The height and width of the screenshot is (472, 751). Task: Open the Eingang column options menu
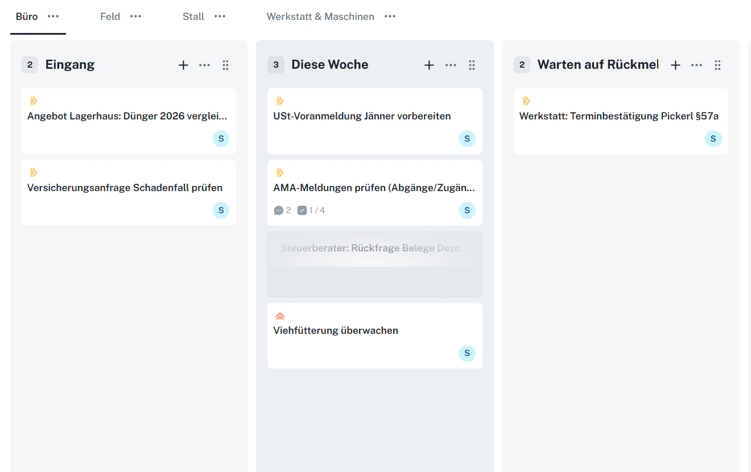tap(204, 65)
